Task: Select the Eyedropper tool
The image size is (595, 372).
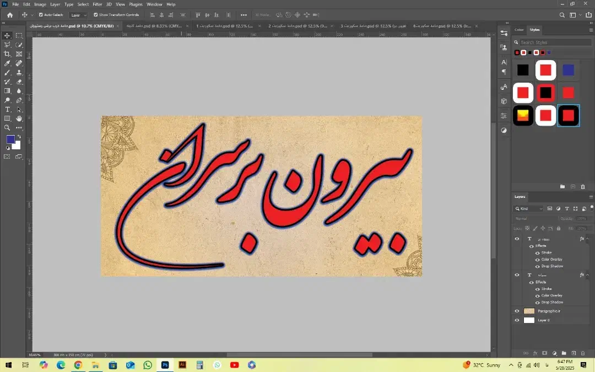Action: (7, 63)
